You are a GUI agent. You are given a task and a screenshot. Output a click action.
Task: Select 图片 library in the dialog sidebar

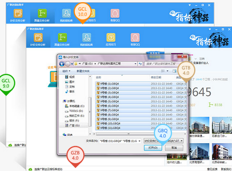tap(70, 82)
